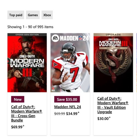The image size is (137, 139).
Task: Click the Upgrade banner atop Vault Edition cover
Action: pyautogui.click(x=113, y=35)
